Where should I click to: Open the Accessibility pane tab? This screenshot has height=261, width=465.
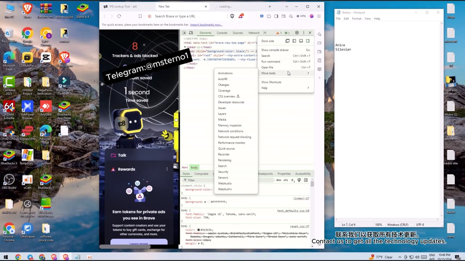303,174
